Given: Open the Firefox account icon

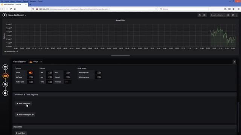Looking at the screenshot, I should 233,9.
